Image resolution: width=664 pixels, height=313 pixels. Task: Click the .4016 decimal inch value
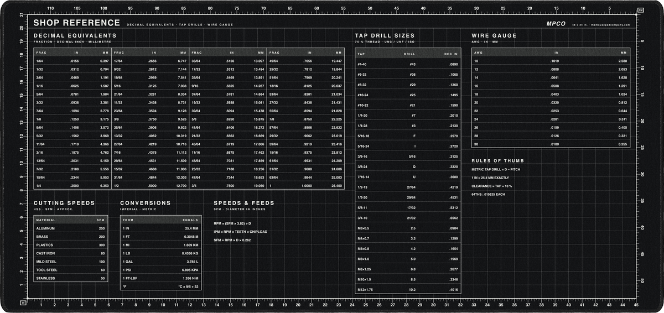(x=453, y=289)
